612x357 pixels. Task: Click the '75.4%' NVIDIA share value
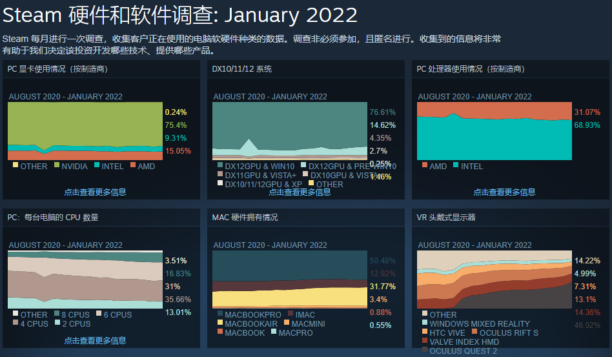pos(176,125)
